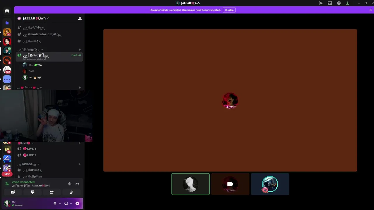Create channel in Pro category plus icon
Image resolution: width=374 pixels, height=210 pixels.
click(79, 50)
